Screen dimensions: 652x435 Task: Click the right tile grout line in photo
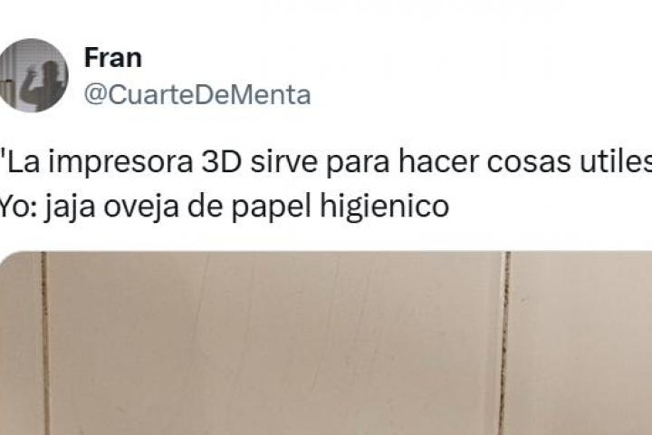[x=504, y=343]
